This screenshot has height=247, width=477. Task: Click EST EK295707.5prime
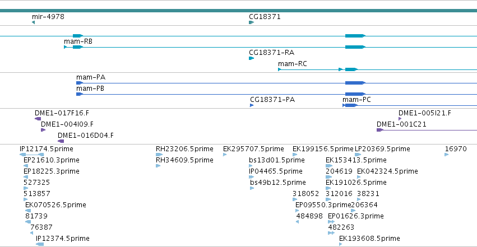click(253, 149)
